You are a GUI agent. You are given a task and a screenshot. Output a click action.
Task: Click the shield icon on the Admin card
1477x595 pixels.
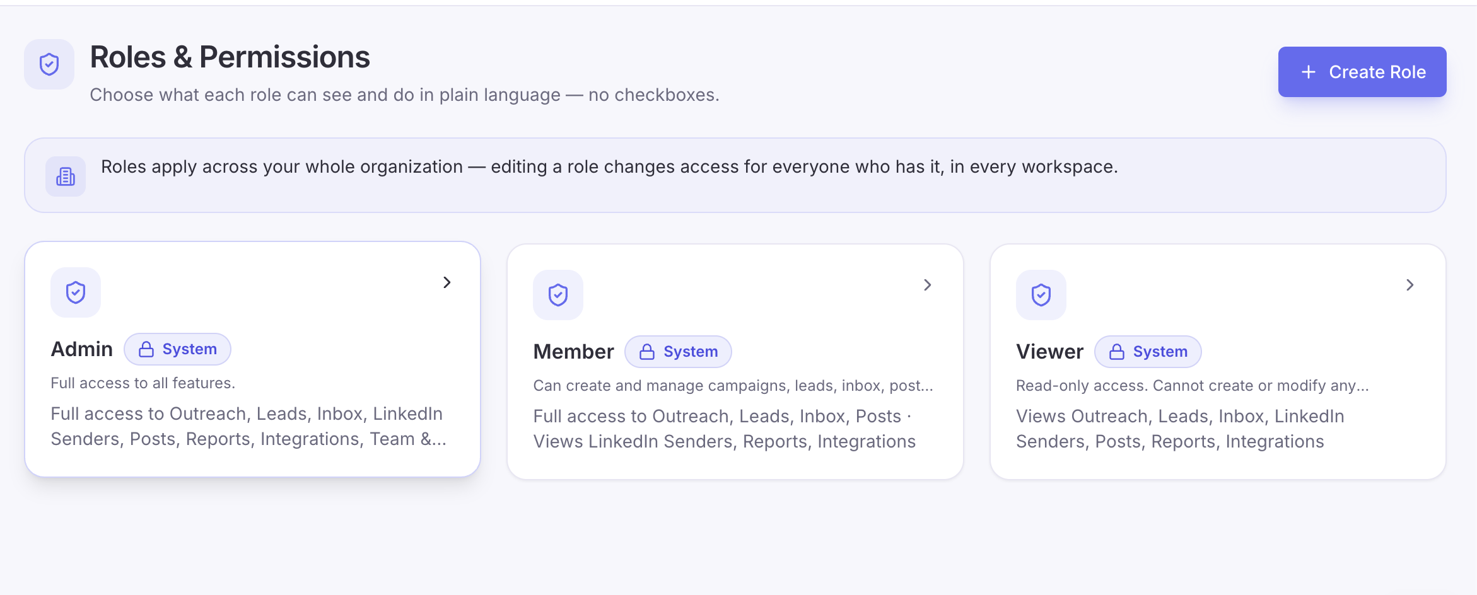pos(76,292)
